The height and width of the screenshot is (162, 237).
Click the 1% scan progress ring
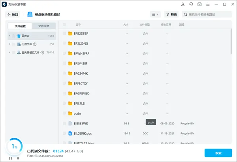coord(14,146)
